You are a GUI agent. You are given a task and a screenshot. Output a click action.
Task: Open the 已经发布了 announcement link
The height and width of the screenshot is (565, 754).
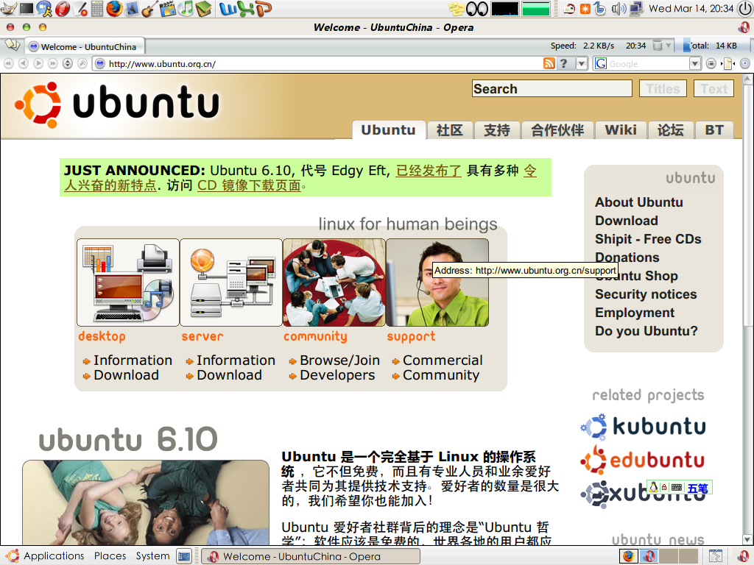(429, 171)
